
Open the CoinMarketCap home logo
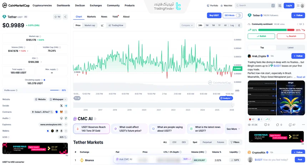pos(16,5)
